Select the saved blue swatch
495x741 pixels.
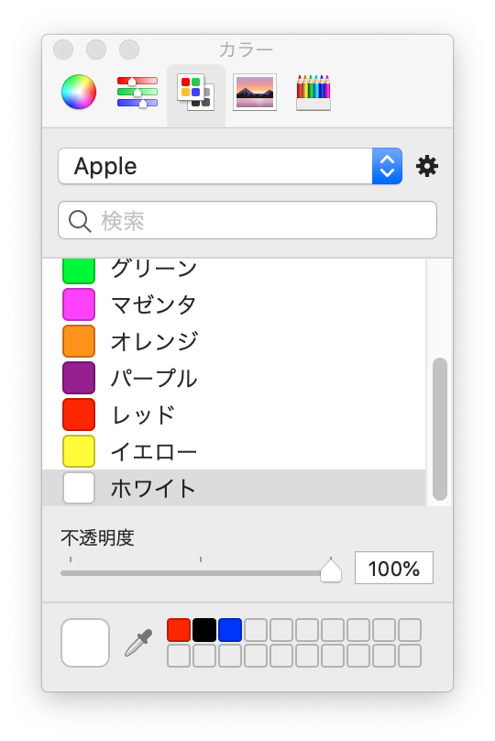230,630
